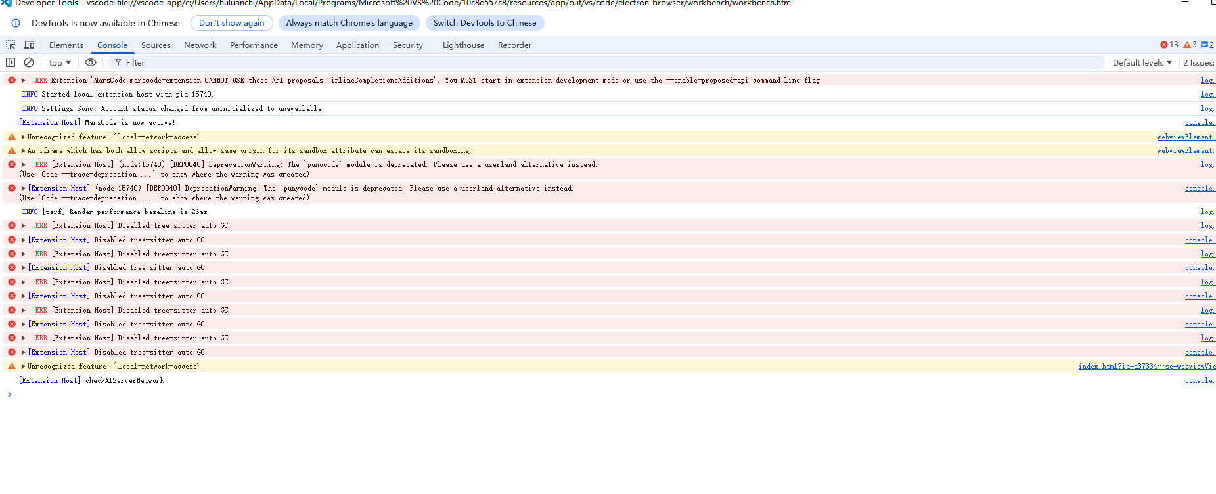1216x494 pixels.
Task: Click the Don't show again button
Action: [x=232, y=23]
